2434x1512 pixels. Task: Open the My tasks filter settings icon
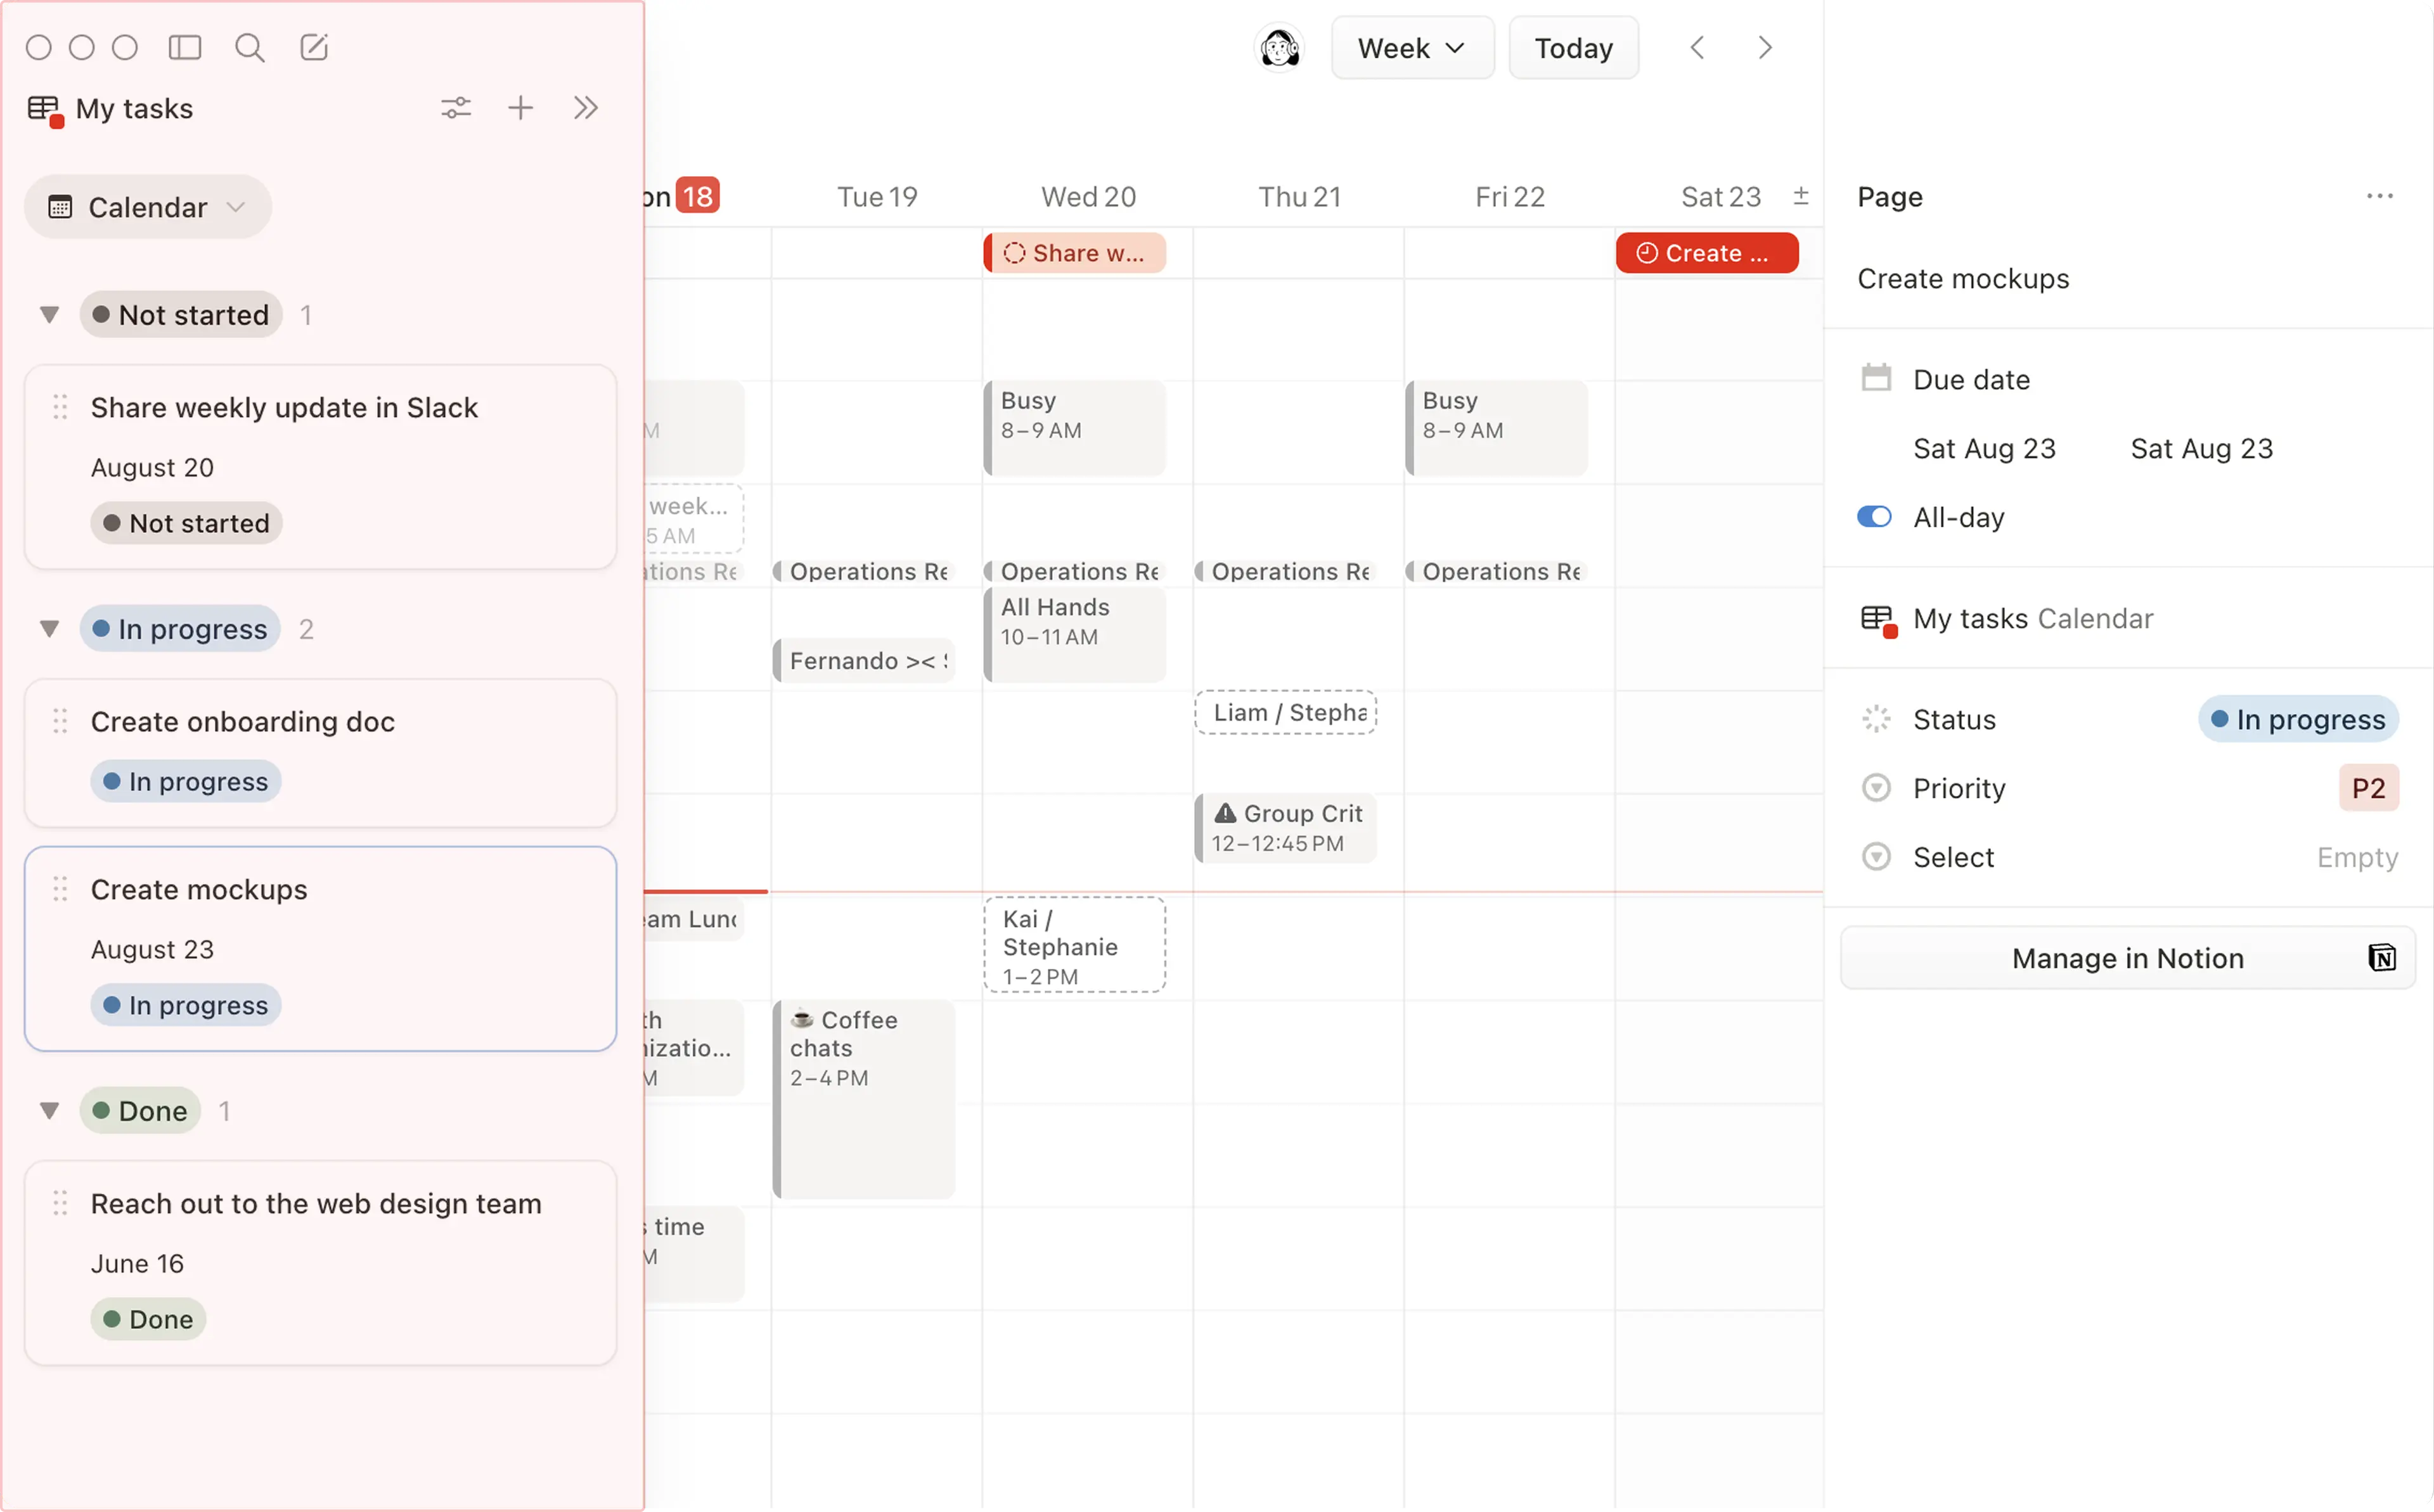click(x=456, y=108)
